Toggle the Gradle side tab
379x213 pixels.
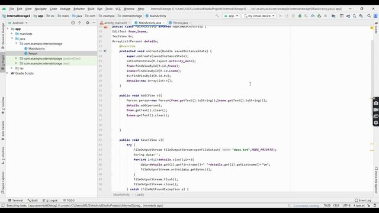pos(377,28)
